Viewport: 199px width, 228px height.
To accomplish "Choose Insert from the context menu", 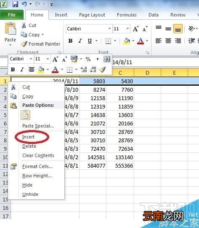I will click(x=29, y=137).
